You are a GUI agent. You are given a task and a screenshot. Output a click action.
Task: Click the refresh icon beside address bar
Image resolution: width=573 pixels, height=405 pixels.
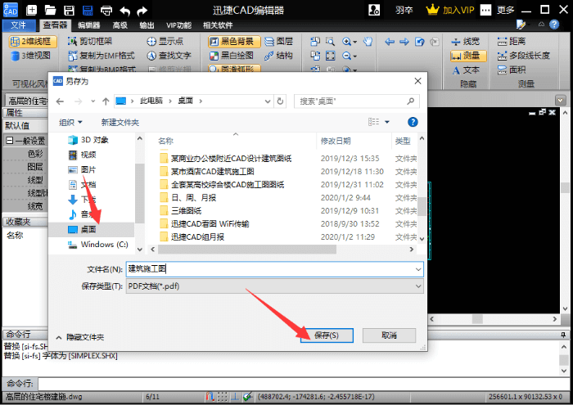click(280, 101)
